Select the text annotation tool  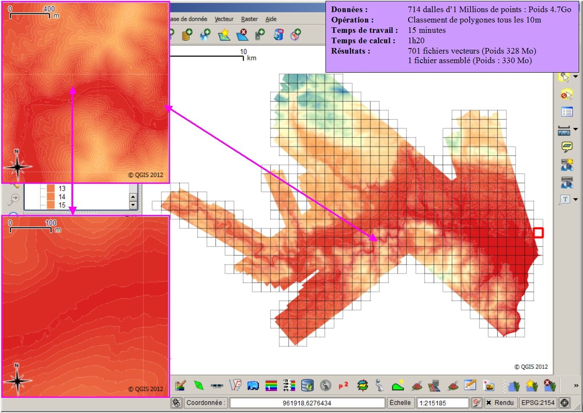click(565, 199)
